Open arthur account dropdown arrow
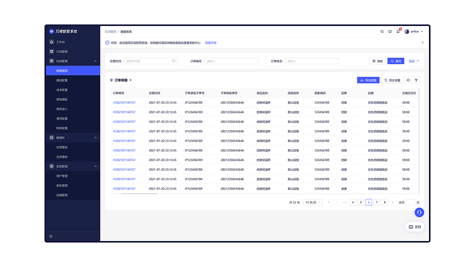The height and width of the screenshot is (267, 475). (422, 32)
